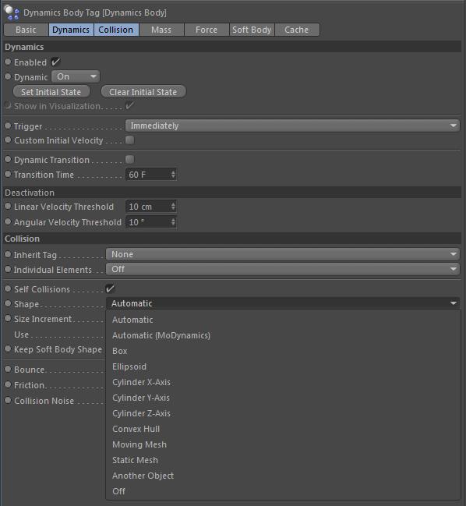
Task: Select Automatic (MoDynamics) shape option
Action: pos(283,335)
